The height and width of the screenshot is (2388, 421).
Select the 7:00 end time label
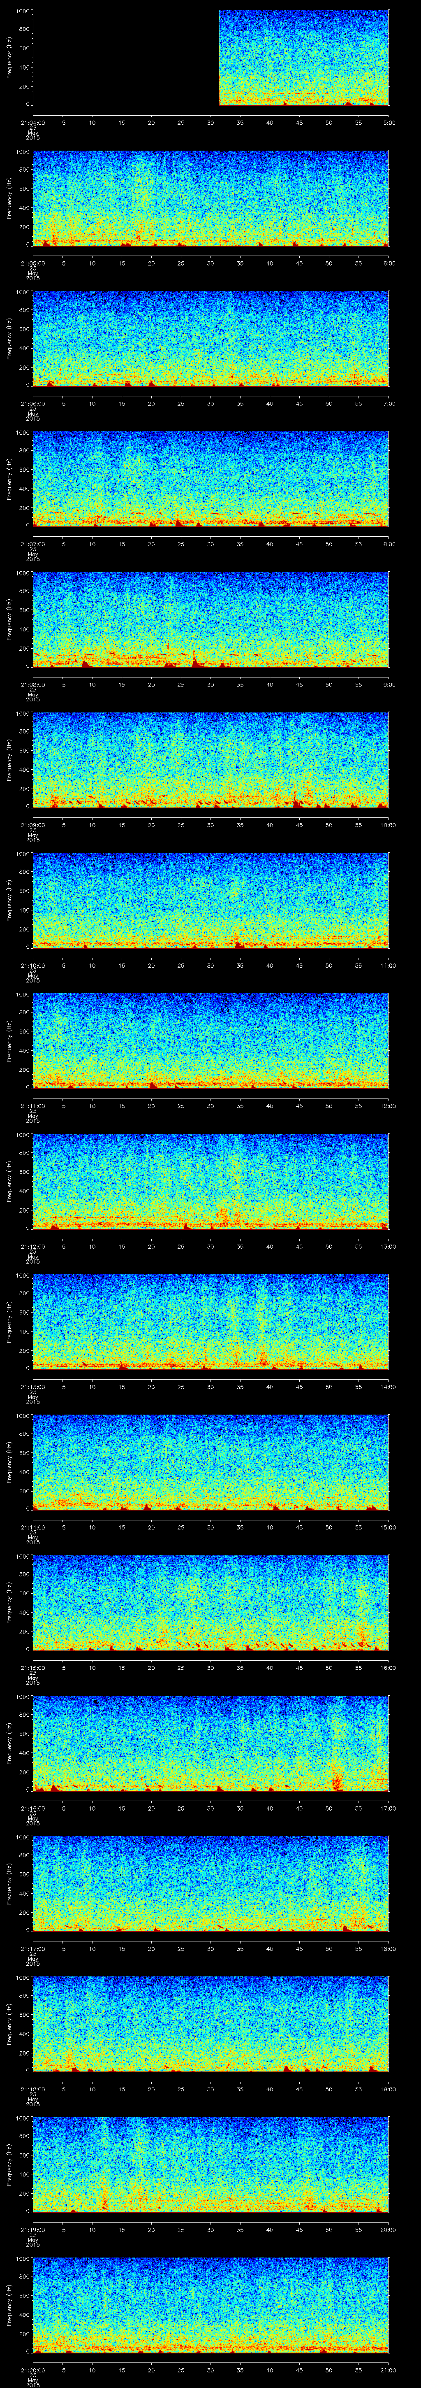389,403
